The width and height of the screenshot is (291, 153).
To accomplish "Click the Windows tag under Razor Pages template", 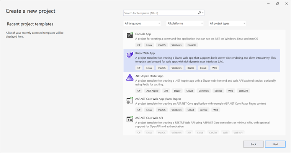I will [x=177, y=110].
